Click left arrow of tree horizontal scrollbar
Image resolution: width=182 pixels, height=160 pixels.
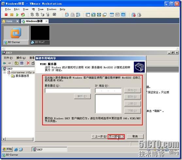(x=4, y=139)
